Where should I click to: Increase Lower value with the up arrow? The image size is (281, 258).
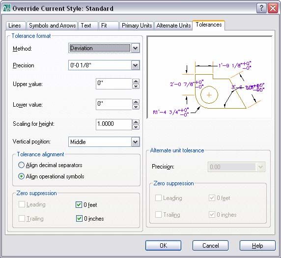(x=136, y=102)
